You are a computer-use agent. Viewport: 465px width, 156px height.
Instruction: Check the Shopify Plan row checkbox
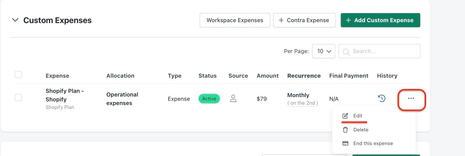coord(18,97)
